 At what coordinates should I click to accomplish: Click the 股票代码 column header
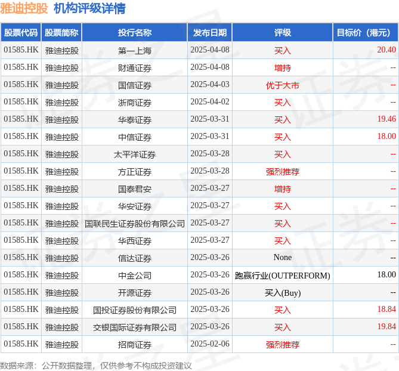[x=21, y=33]
